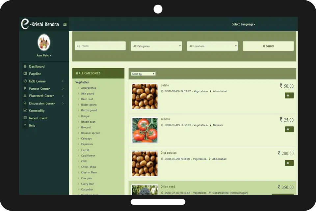Select Vegetables category heading
316x211 pixels.
coord(82,82)
